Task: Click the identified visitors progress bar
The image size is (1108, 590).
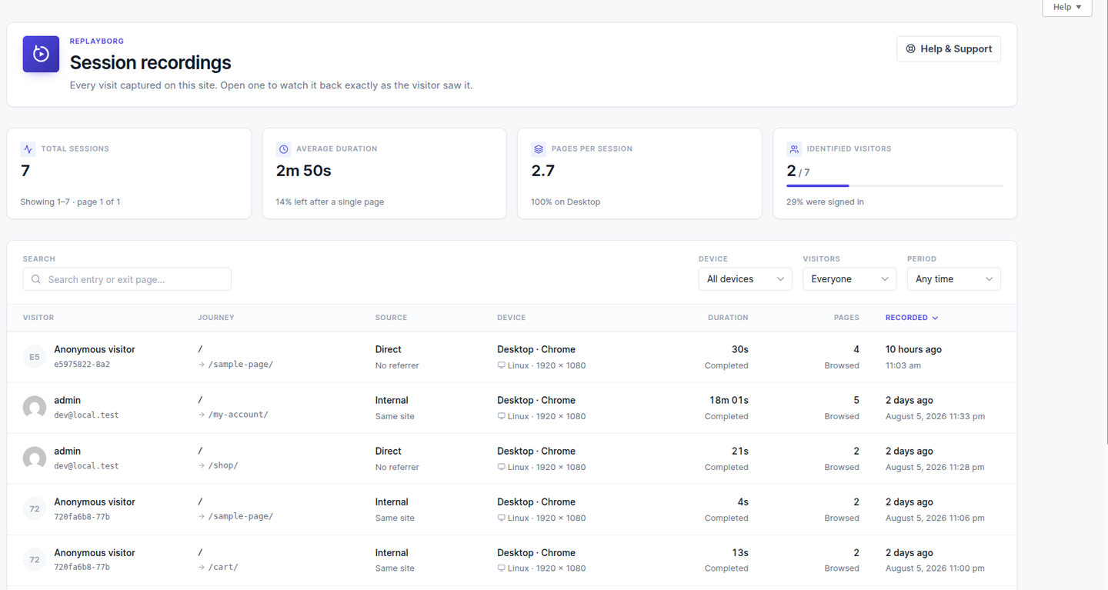Action: [895, 185]
